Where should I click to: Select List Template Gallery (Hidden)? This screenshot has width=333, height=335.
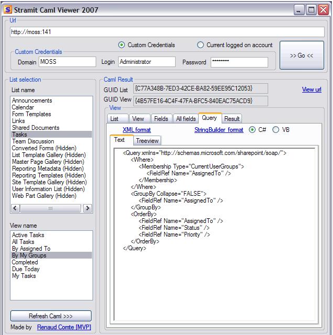click(x=51, y=155)
